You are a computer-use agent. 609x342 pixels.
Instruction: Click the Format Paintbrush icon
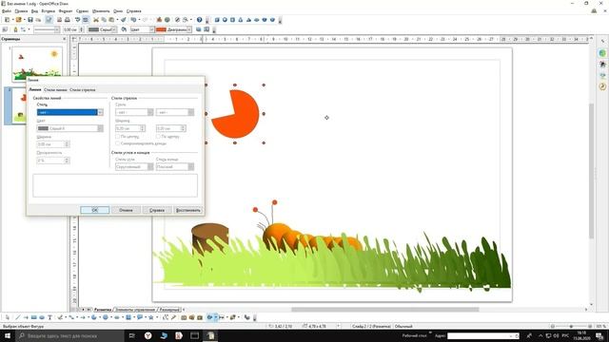123,20
